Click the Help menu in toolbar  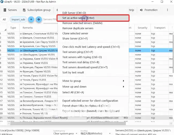(131, 10)
